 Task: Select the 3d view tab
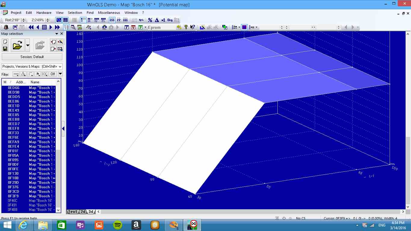[91, 212]
